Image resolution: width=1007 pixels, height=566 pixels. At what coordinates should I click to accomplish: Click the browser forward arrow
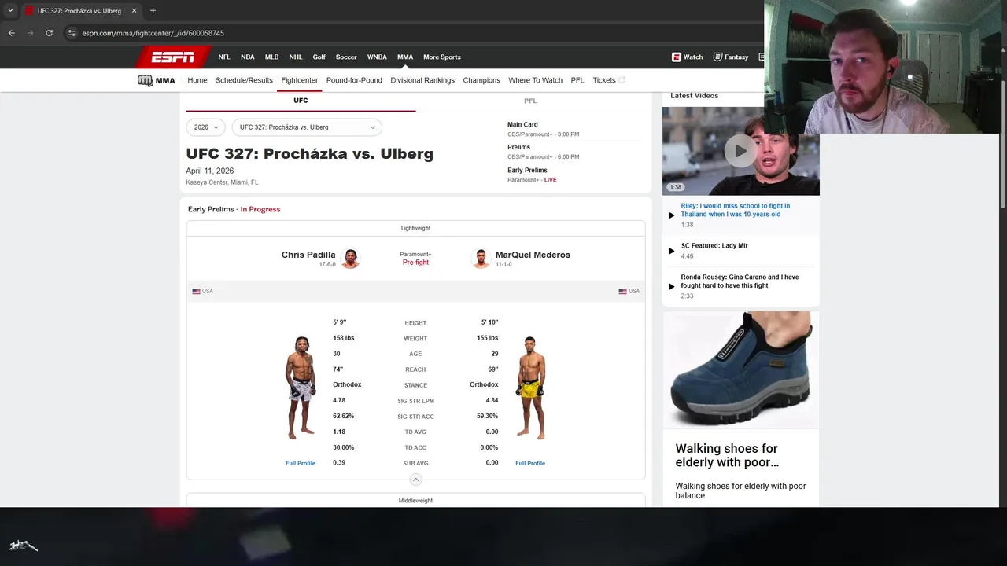(30, 33)
